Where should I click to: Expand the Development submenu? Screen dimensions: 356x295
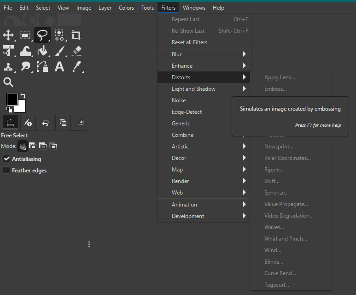click(x=204, y=216)
